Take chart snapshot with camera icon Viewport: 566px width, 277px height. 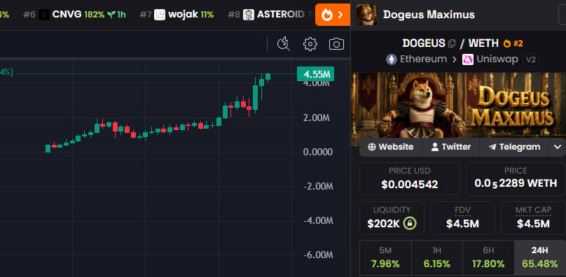click(336, 44)
